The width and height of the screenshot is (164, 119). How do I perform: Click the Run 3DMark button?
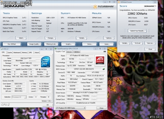tap(12, 44)
